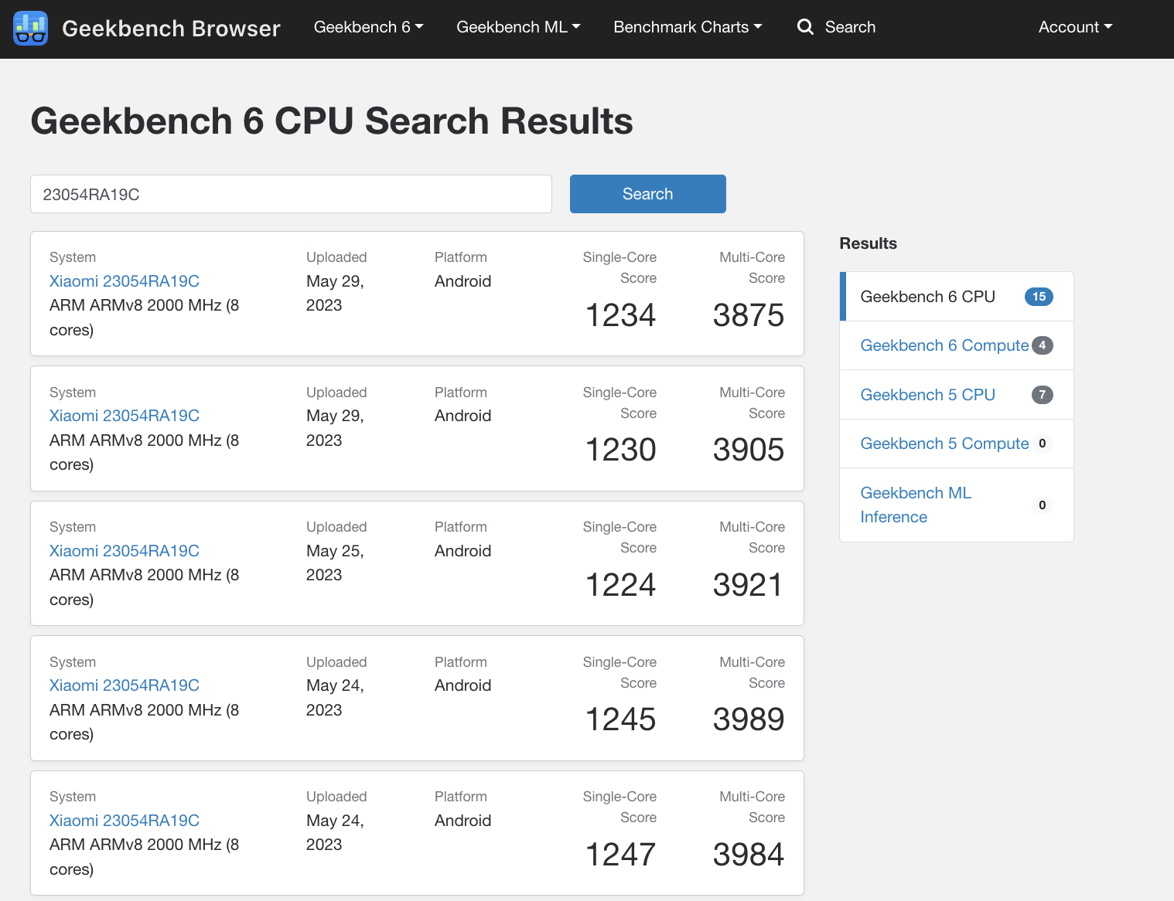Click the 15 count badge
The height and width of the screenshot is (901, 1174).
pos(1039,297)
